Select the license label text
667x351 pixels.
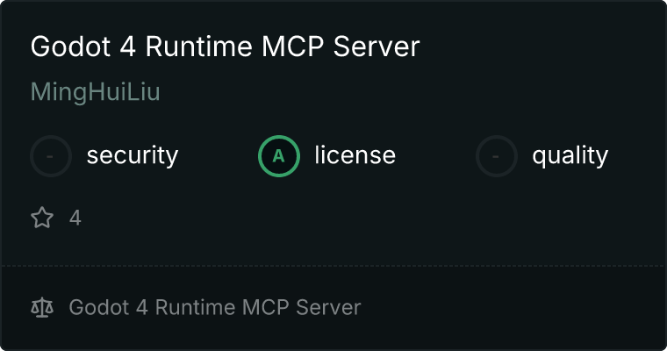pos(355,156)
